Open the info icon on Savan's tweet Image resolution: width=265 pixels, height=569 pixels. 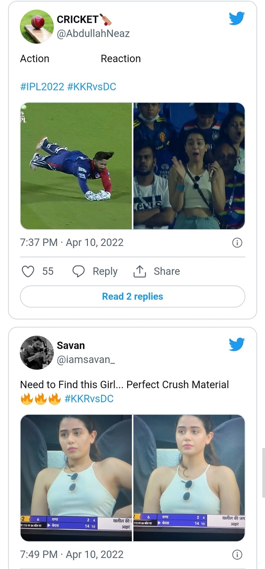coord(237,554)
